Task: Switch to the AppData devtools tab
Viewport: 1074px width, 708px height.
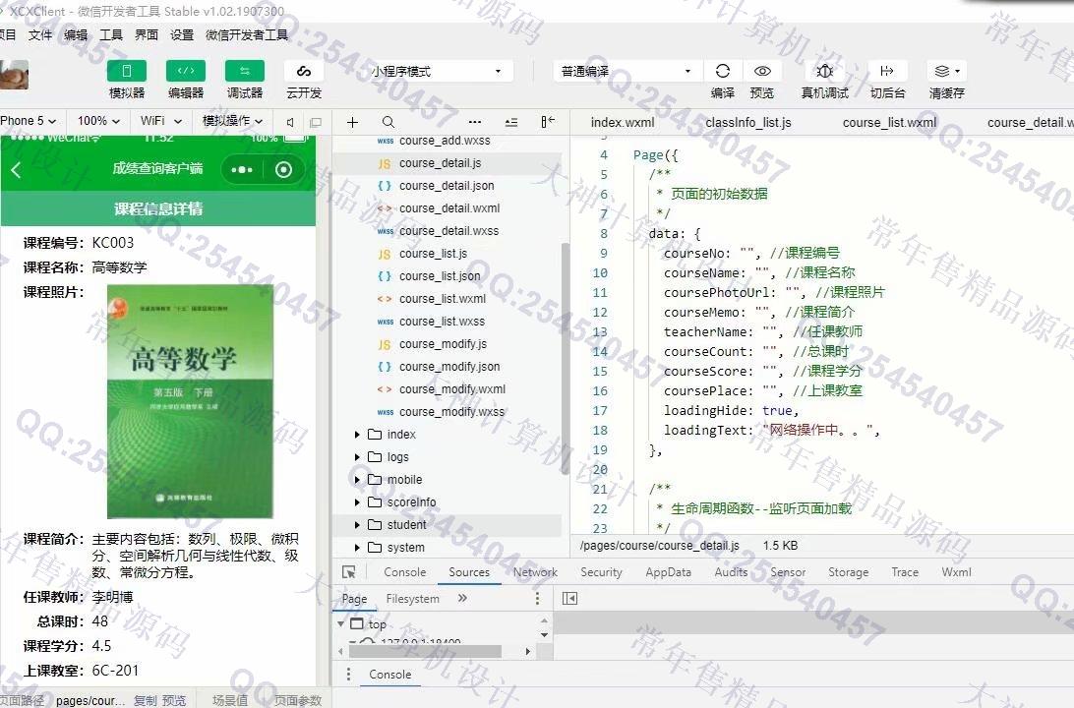Action: click(668, 572)
